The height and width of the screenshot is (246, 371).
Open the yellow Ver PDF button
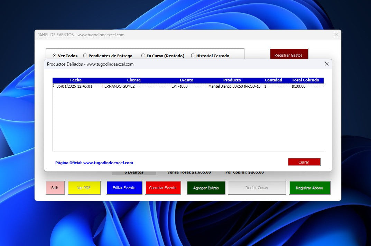(84, 188)
